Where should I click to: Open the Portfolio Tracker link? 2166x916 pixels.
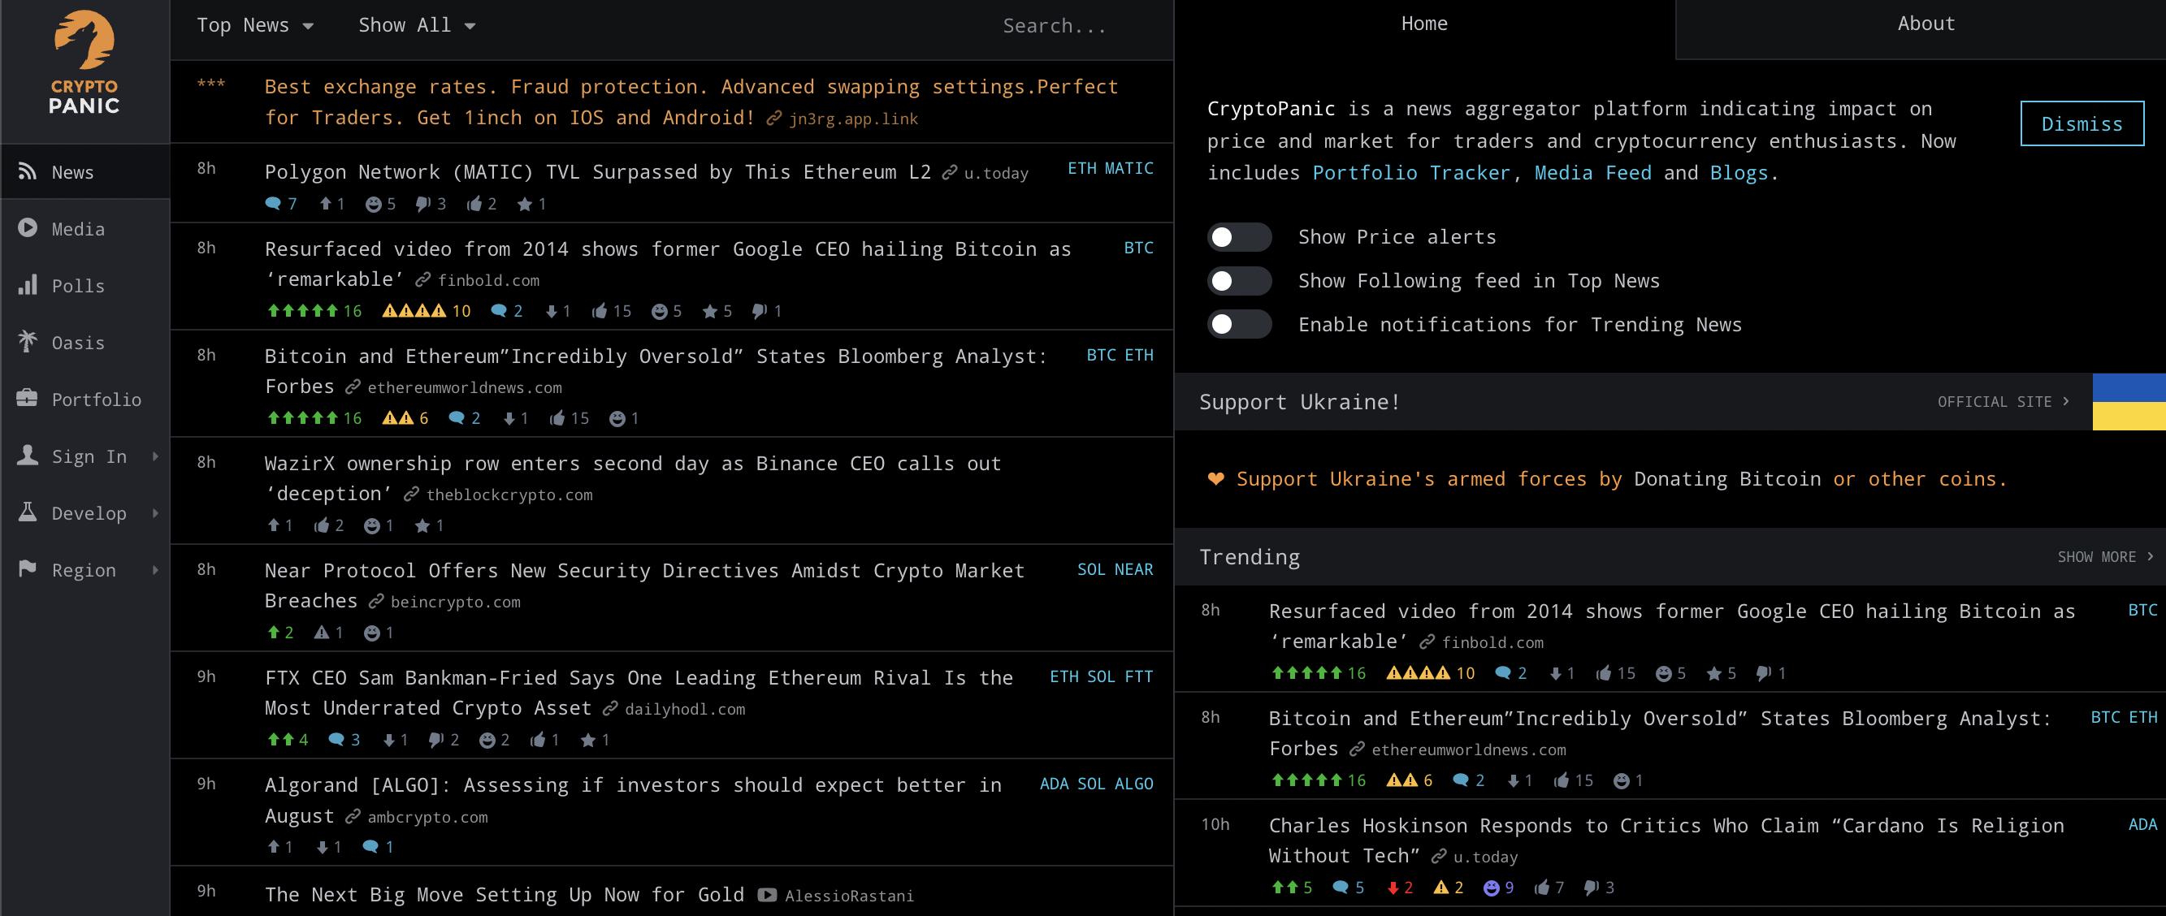click(x=1411, y=173)
